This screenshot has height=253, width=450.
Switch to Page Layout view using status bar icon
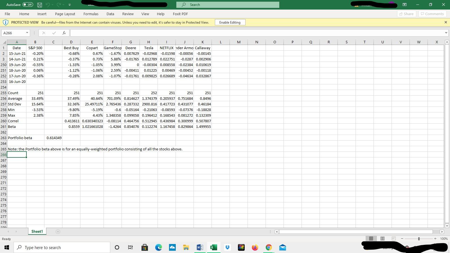(382, 238)
